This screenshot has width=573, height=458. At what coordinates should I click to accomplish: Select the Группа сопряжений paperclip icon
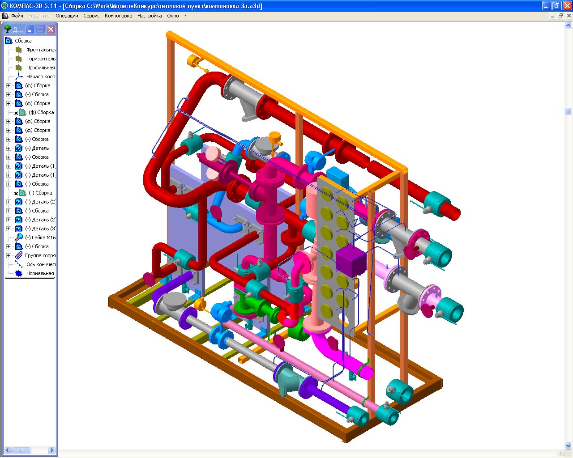pyautogui.click(x=19, y=255)
